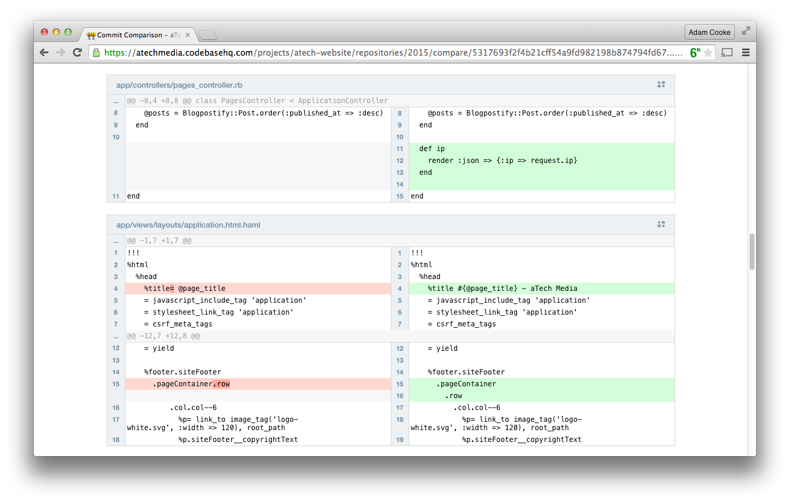Open the app/views/layouts/application.html.haml file link
790x503 pixels.
click(188, 225)
